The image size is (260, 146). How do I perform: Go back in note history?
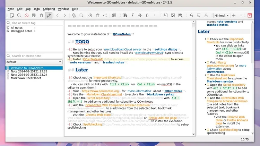click(x=58, y=16)
